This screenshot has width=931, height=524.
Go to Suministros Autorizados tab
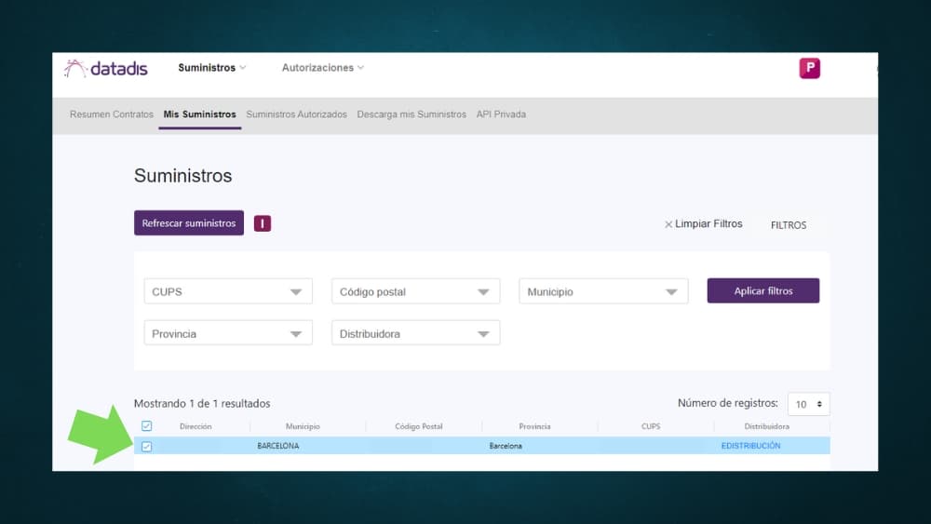point(296,114)
